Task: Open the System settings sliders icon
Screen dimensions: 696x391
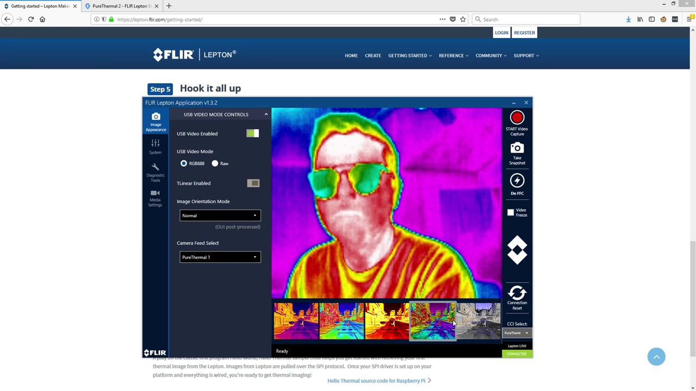Action: [156, 143]
